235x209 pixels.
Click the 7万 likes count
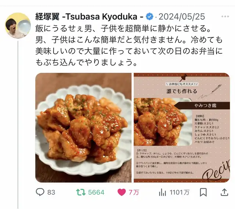tap(134, 192)
